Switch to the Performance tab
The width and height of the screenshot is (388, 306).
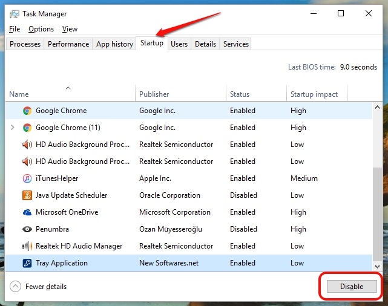click(68, 44)
